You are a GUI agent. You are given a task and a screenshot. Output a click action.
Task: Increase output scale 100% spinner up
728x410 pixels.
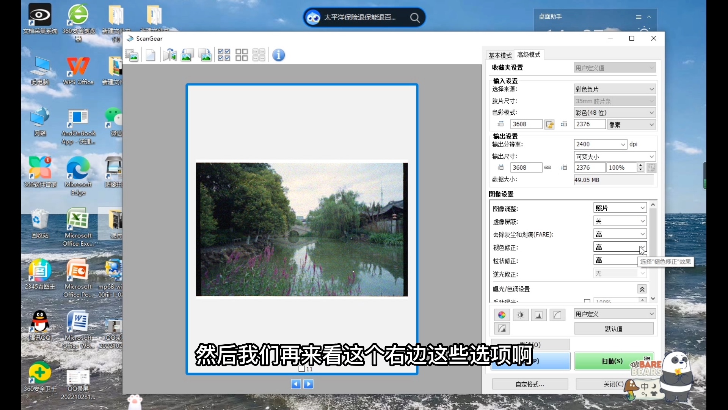pyautogui.click(x=641, y=165)
